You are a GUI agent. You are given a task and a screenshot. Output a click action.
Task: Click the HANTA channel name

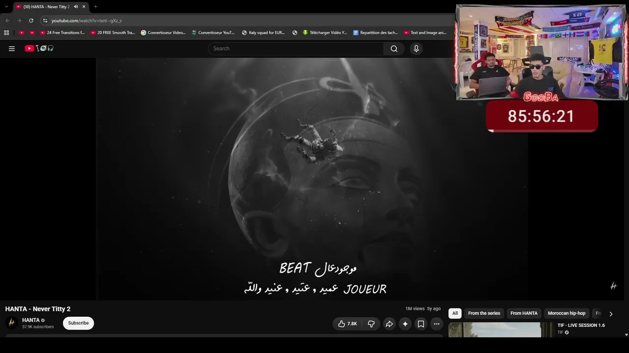(x=31, y=320)
